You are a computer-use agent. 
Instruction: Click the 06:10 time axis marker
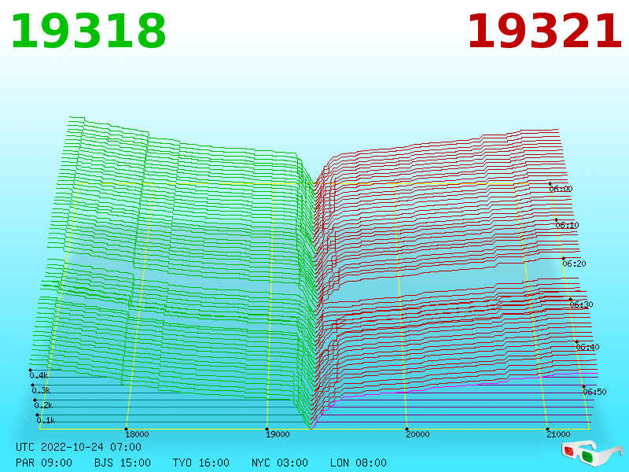pyautogui.click(x=567, y=225)
